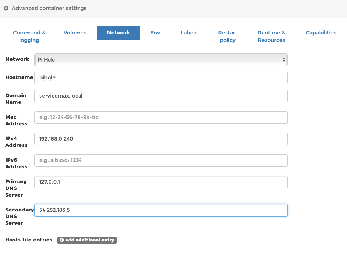Open the Capabilities tab

321,33
